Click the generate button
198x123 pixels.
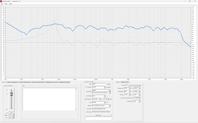click(98, 115)
